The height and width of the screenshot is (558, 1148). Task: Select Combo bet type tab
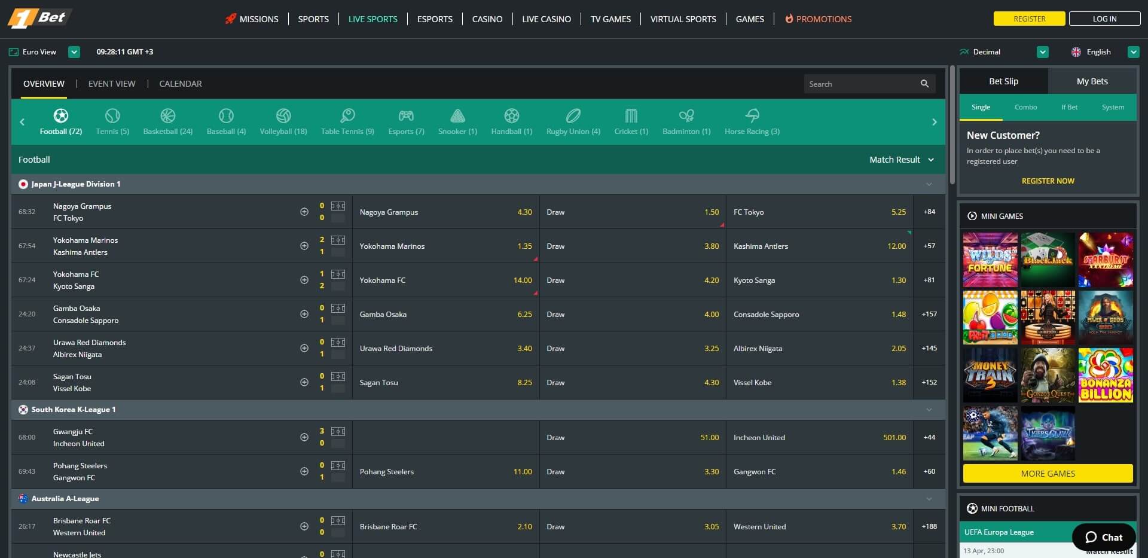[x=1025, y=107]
